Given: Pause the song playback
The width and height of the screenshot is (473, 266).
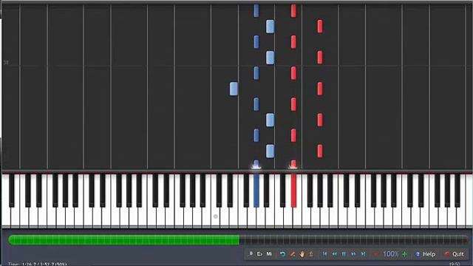Looking at the screenshot, I should coord(344,254).
